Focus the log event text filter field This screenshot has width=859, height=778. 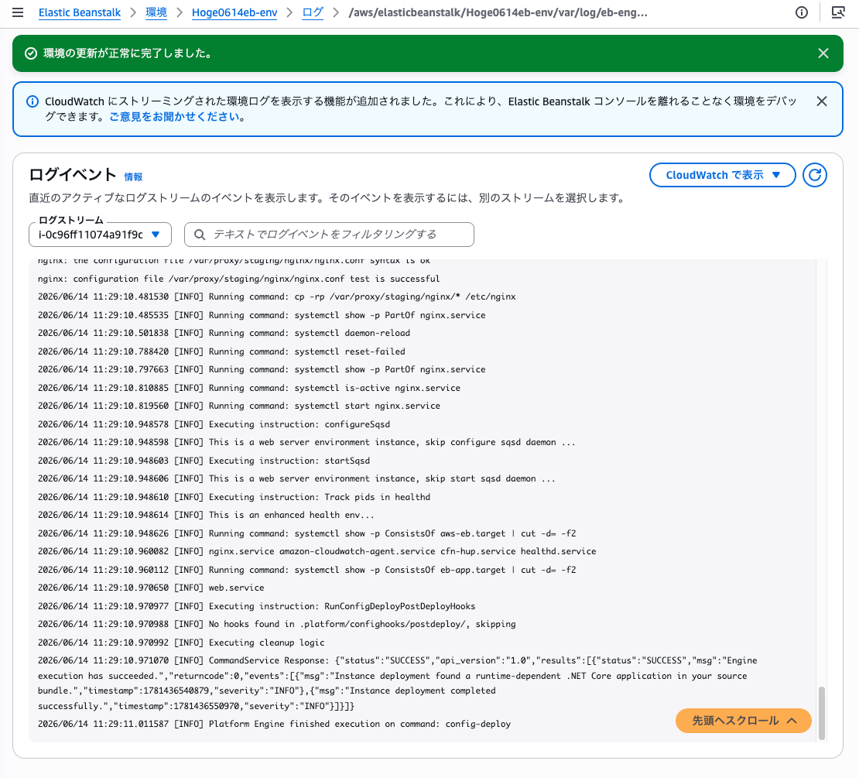[x=329, y=235]
